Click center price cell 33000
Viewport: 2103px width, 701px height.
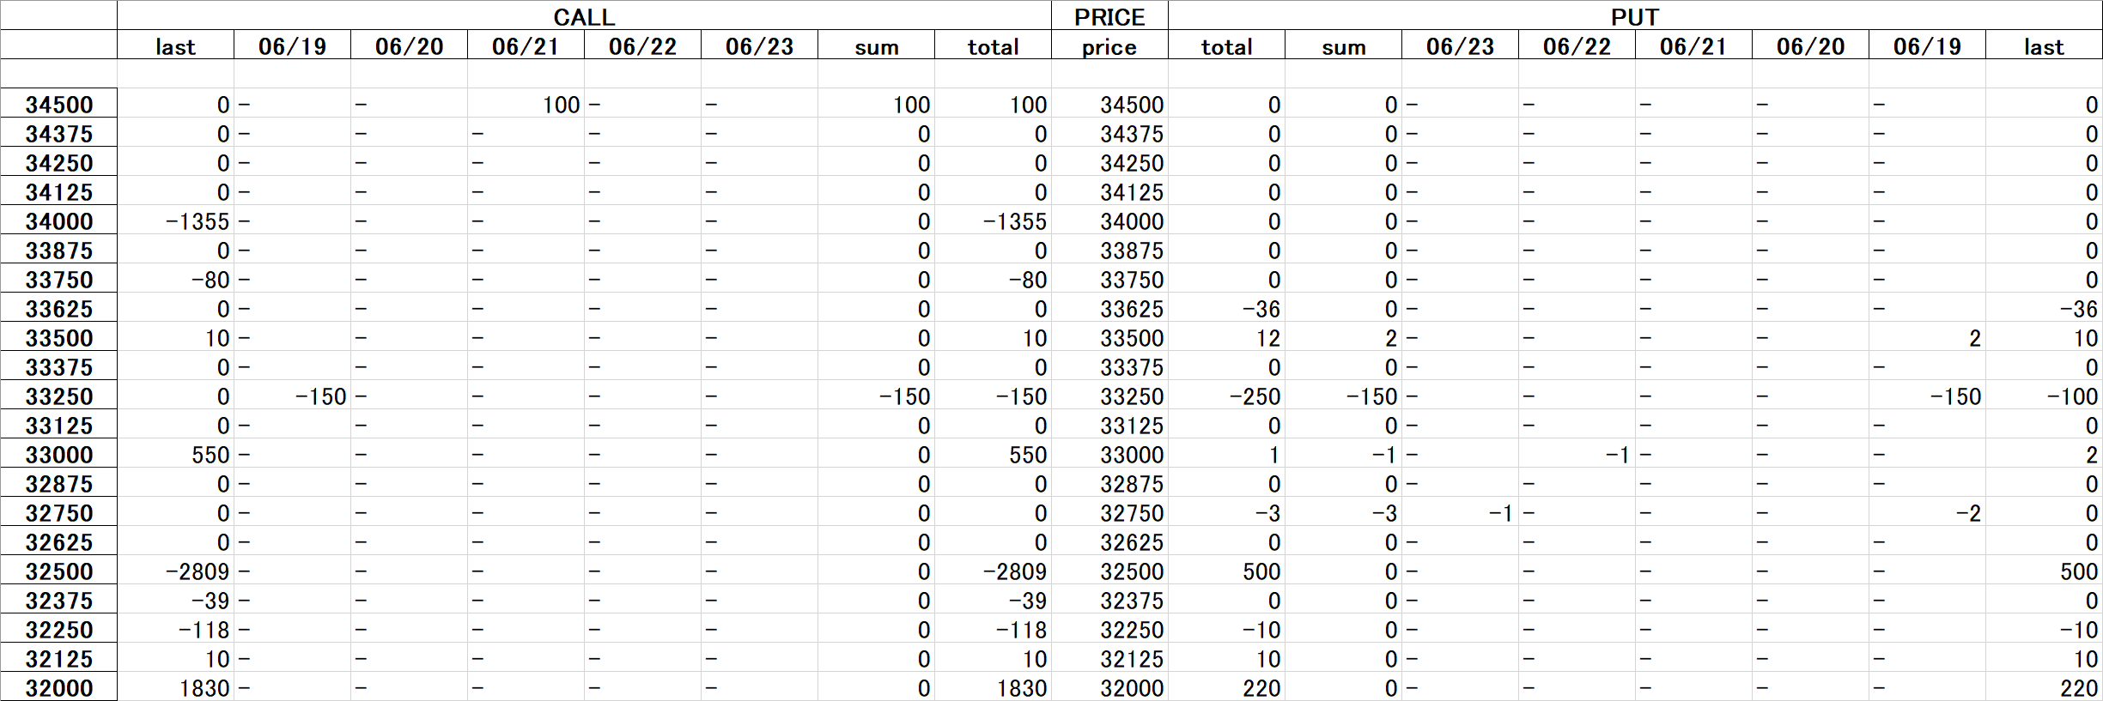[1109, 455]
